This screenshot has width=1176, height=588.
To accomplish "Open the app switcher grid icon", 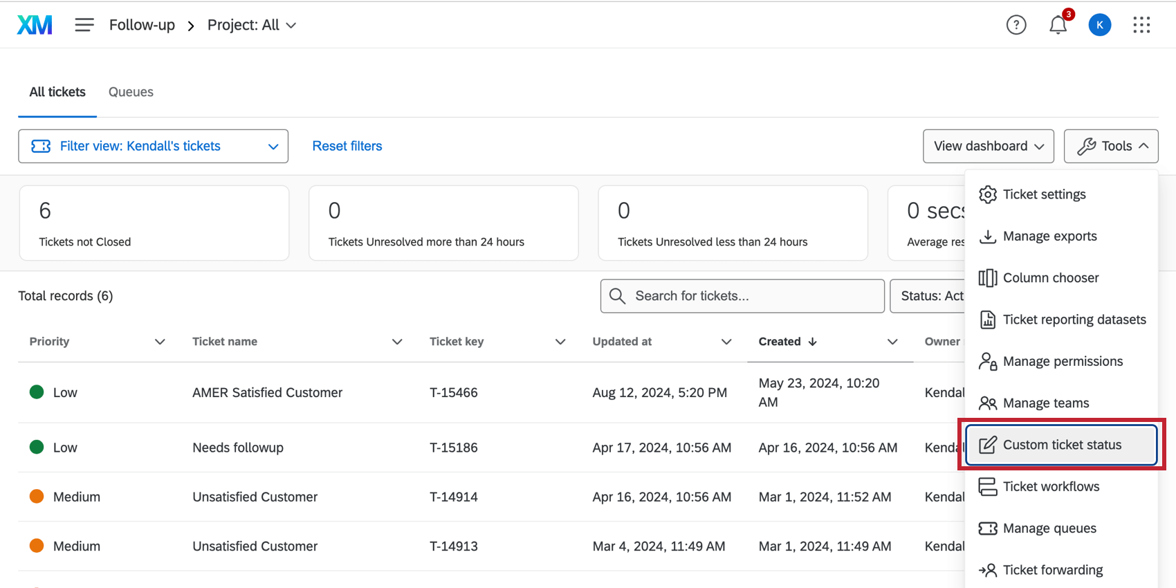I will click(x=1141, y=25).
